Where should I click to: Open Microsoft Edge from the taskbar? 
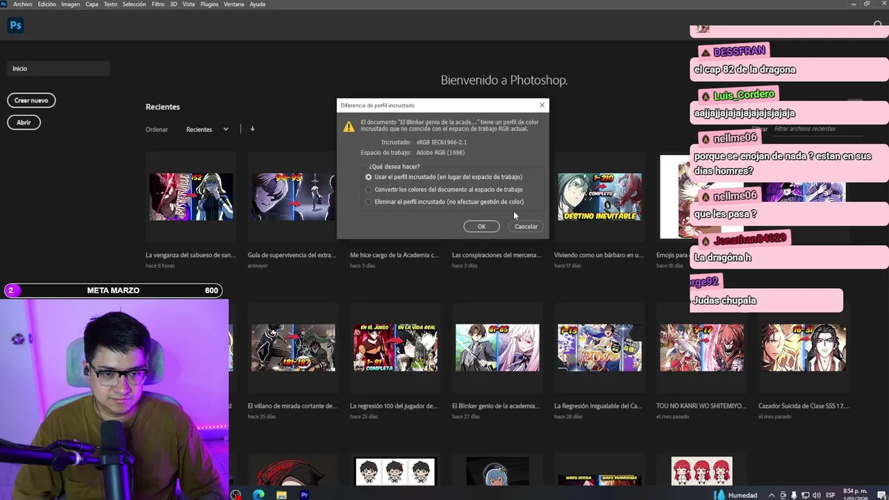click(258, 494)
